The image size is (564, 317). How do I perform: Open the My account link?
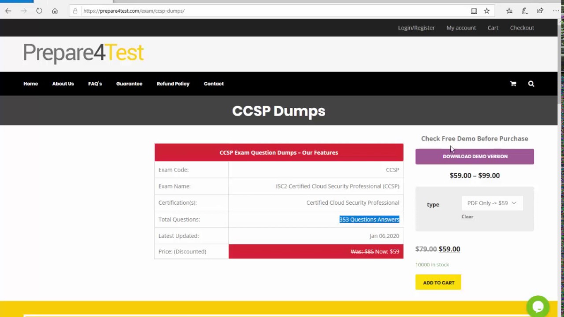[x=461, y=28]
